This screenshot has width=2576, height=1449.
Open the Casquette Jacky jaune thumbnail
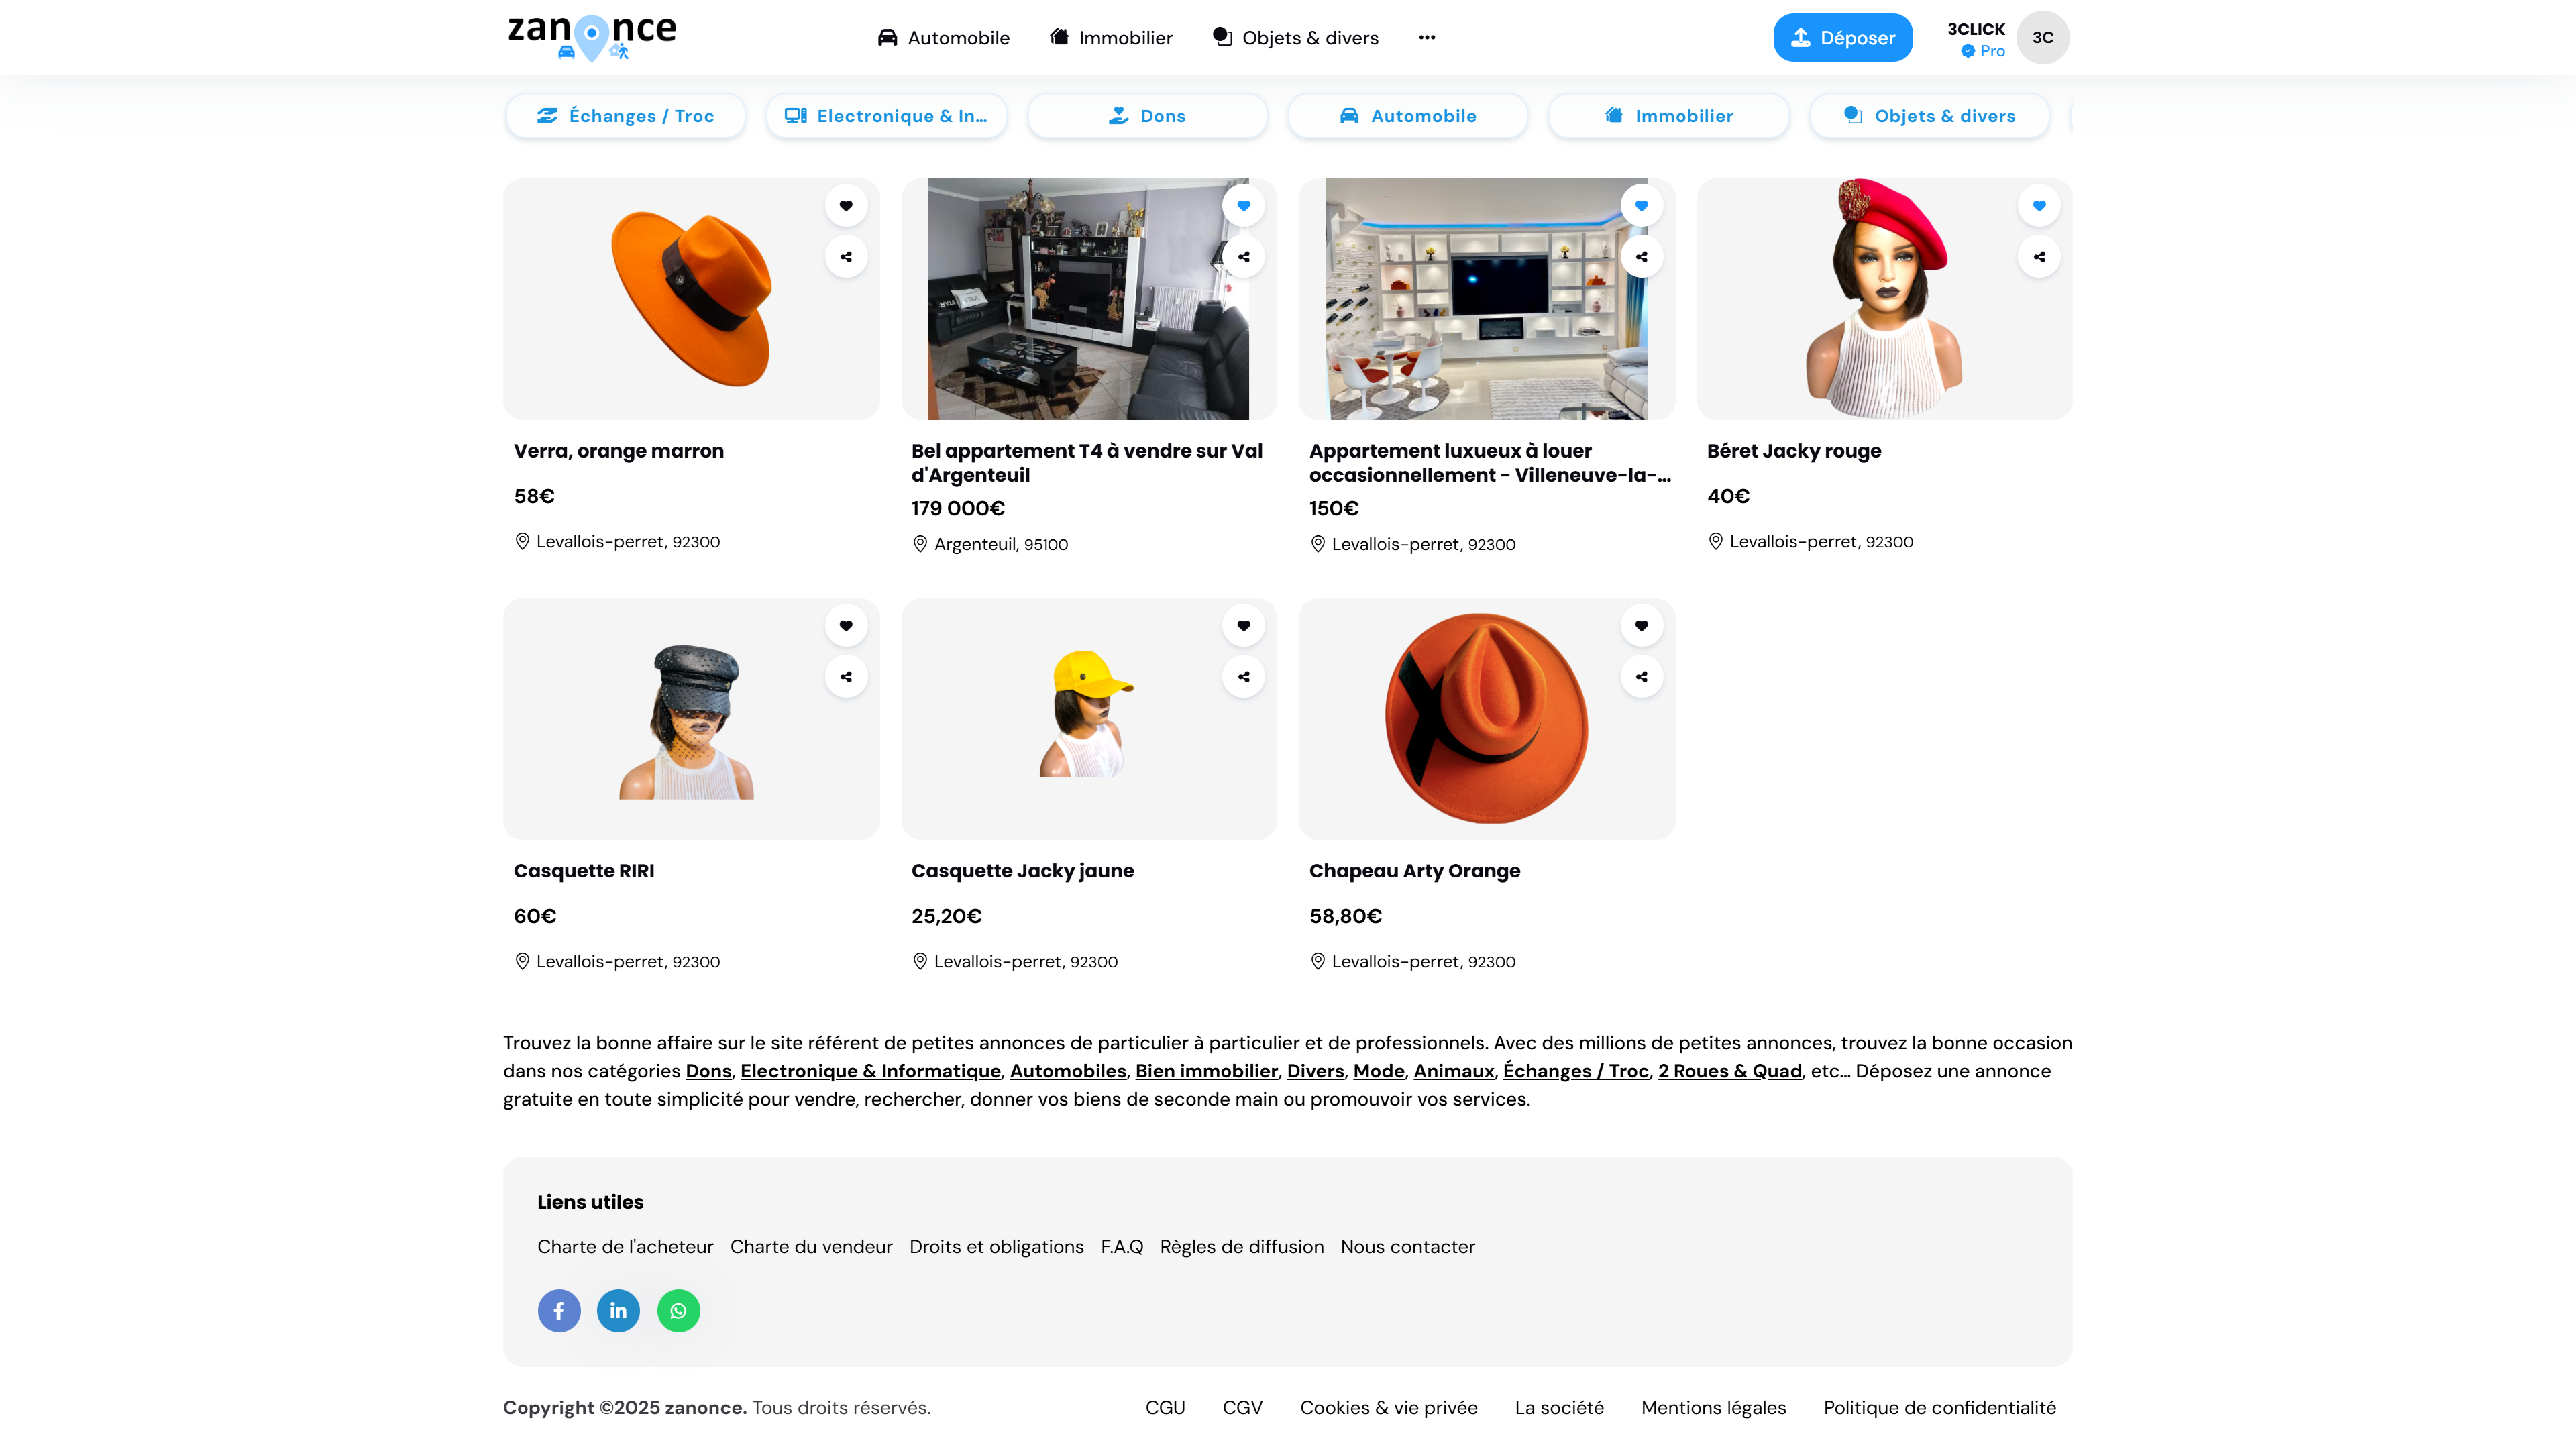(1088, 718)
